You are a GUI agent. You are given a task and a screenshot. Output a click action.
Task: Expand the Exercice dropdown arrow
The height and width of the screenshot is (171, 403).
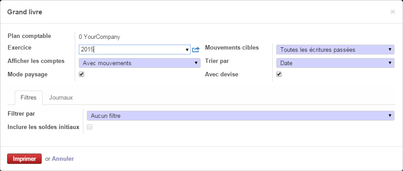coord(187,50)
